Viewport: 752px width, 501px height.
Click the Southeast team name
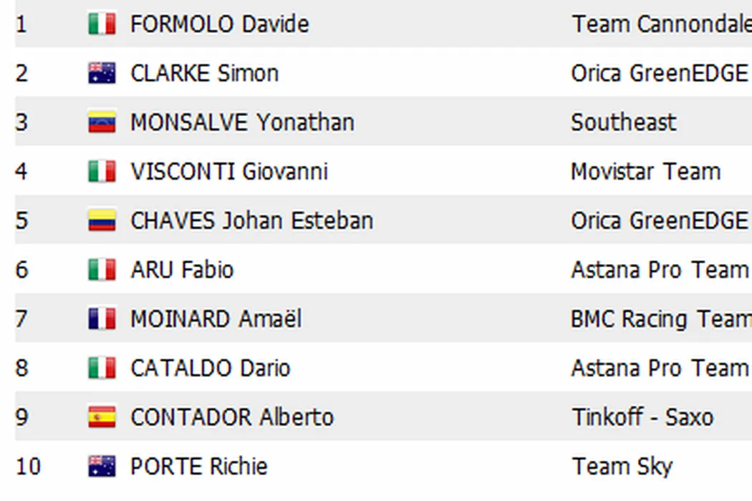[x=623, y=122]
